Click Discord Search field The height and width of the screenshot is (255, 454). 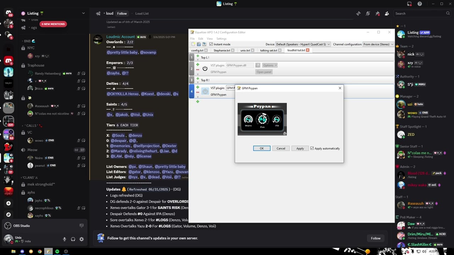pyautogui.click(x=422, y=13)
